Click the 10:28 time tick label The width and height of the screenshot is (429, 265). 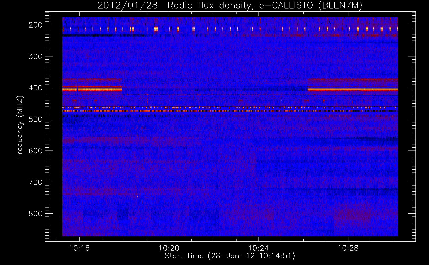(x=348, y=248)
